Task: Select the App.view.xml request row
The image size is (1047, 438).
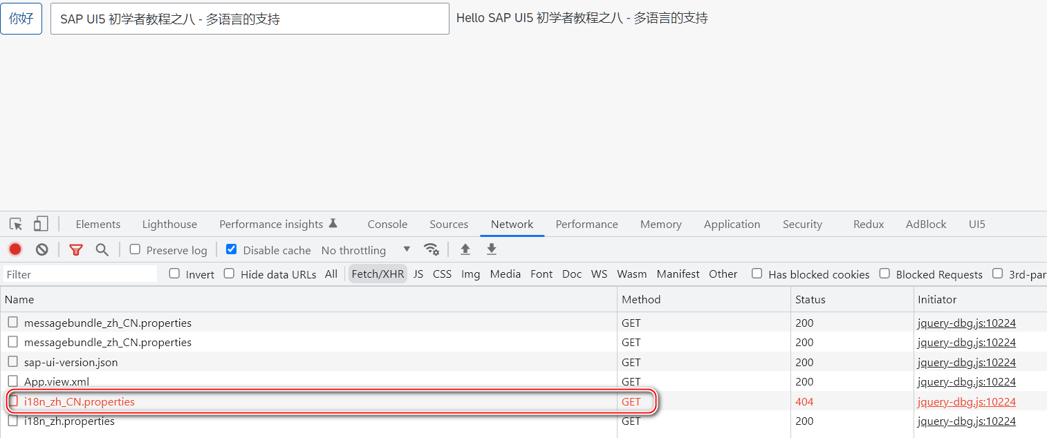Action: pyautogui.click(x=523, y=381)
